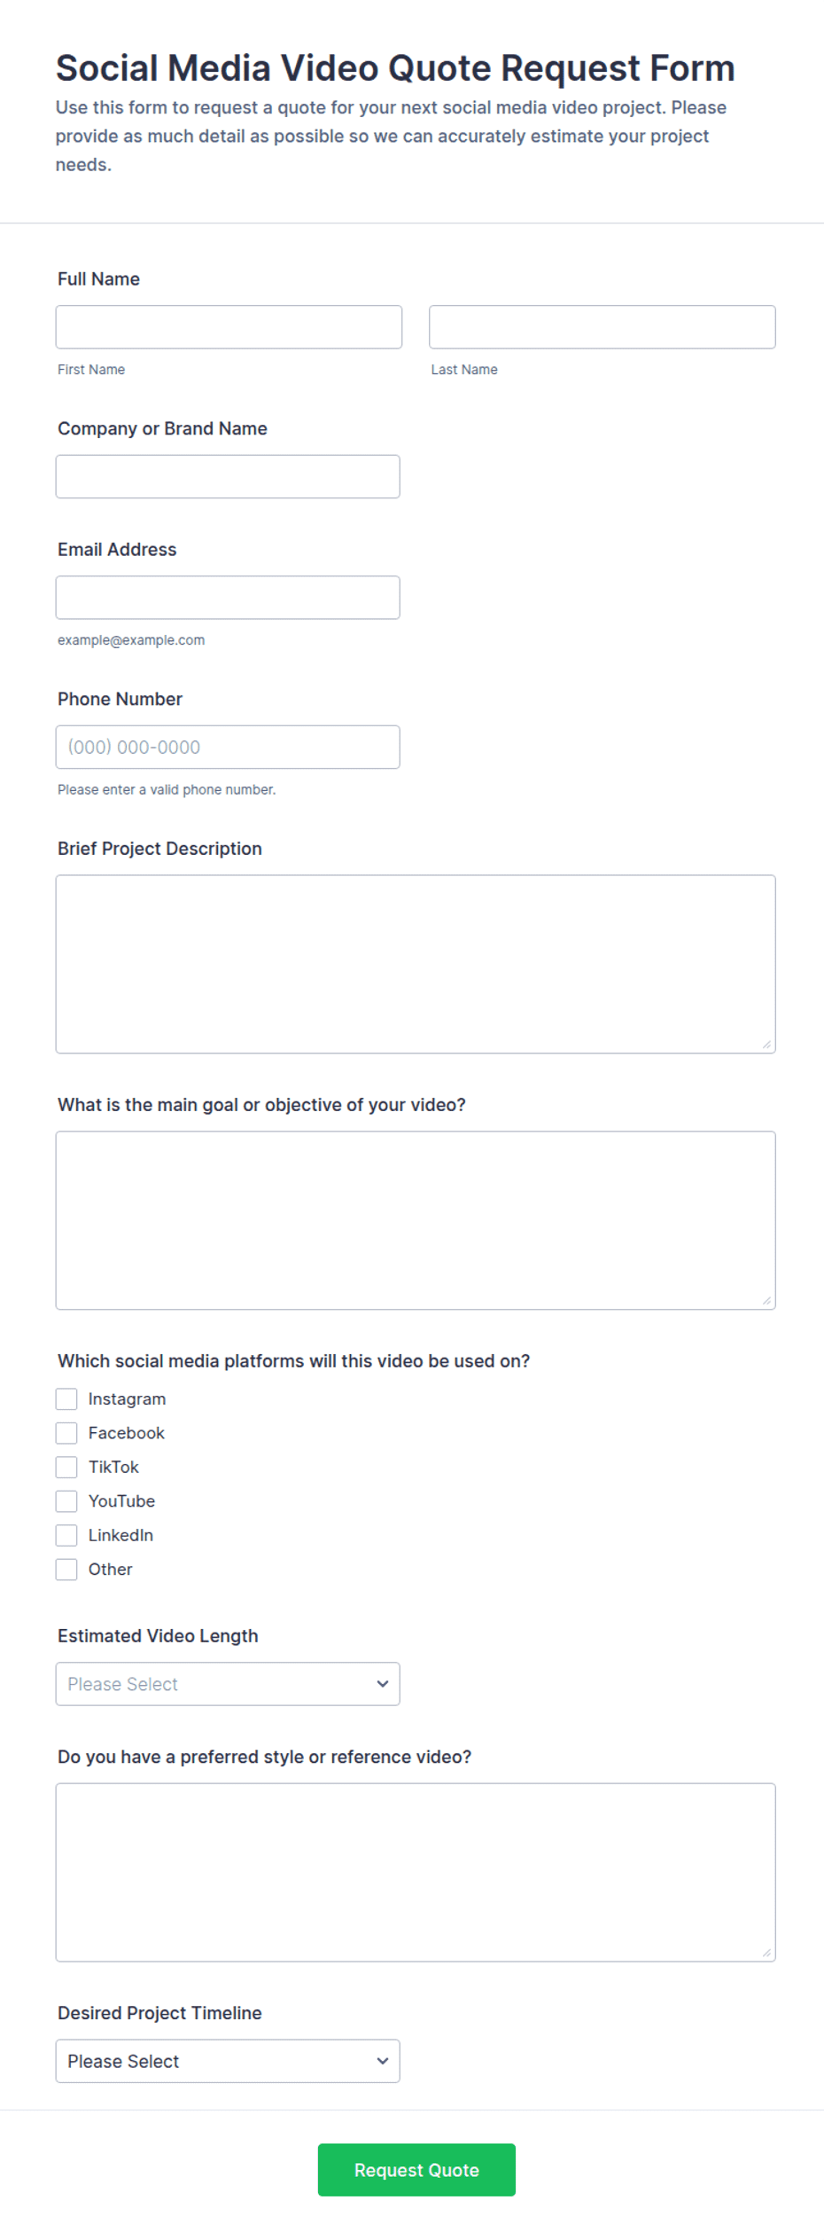Image resolution: width=824 pixels, height=2240 pixels.
Task: Click the chevron arrow on Estimated Video Length
Action: click(x=383, y=1684)
